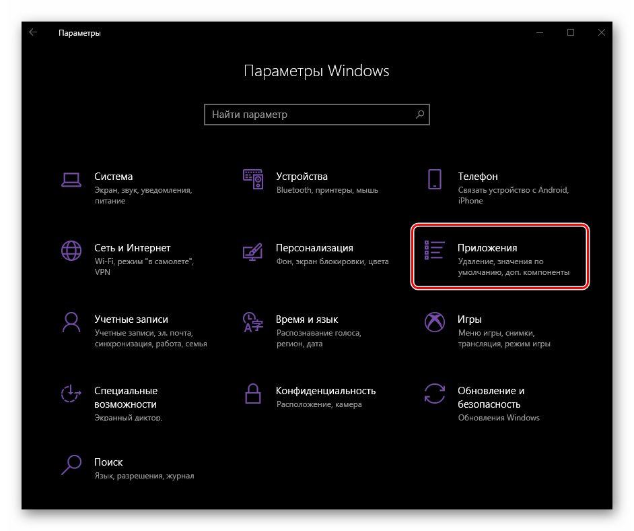Click description 'Связать устройство с Android, iPhone'
The image size is (634, 531).
pos(514,195)
